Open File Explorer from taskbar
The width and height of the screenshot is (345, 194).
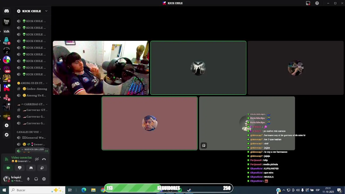93,190
